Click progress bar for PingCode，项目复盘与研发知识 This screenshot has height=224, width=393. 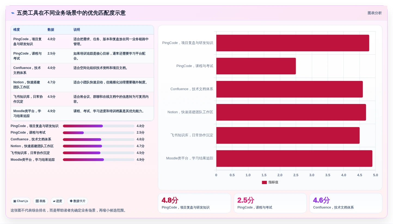(x=99, y=126)
